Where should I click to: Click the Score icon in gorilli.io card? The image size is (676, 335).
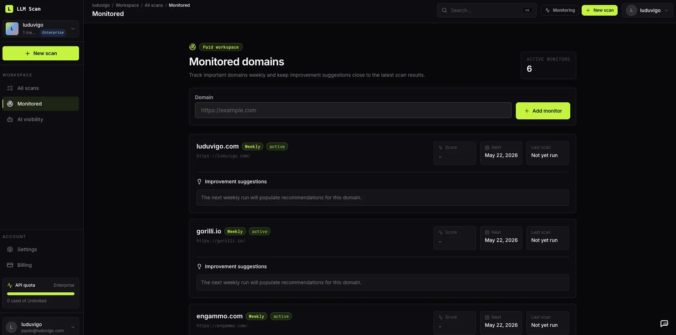[441, 232]
